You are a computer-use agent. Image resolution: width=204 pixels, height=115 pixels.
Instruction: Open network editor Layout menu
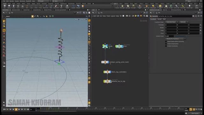click(x=113, y=16)
